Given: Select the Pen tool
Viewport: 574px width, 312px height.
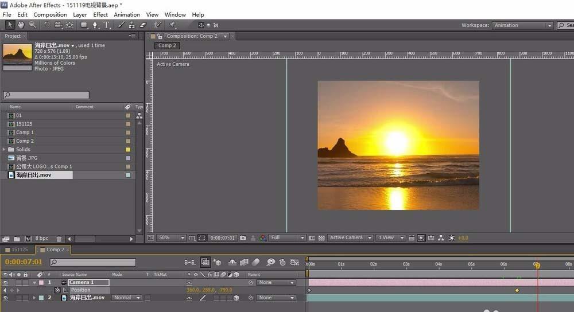Looking at the screenshot, I should coord(95,25).
